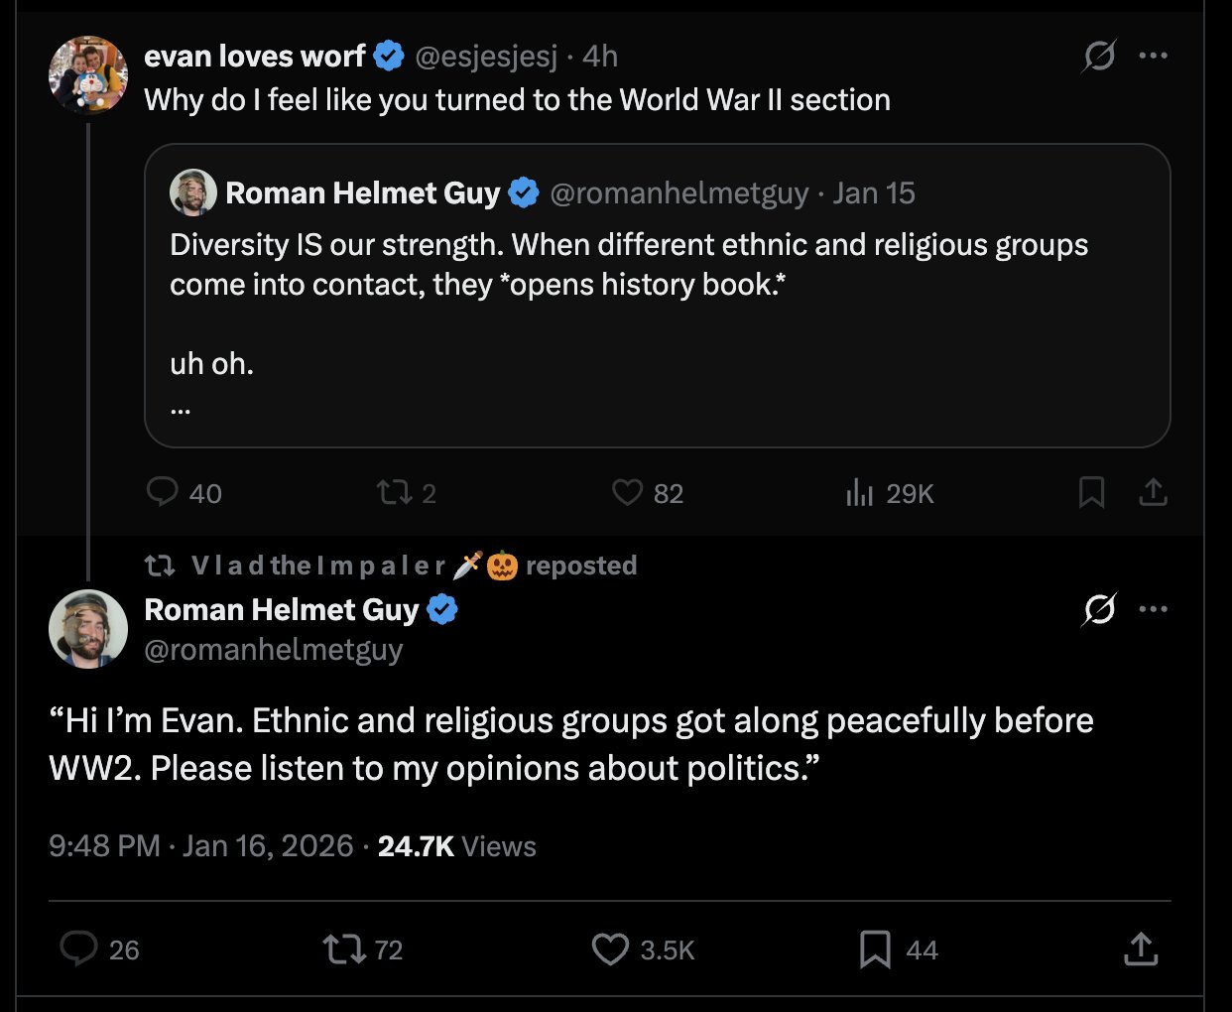Open Grok icon on evan's post
This screenshot has width=1232, height=1012.
click(x=1099, y=56)
